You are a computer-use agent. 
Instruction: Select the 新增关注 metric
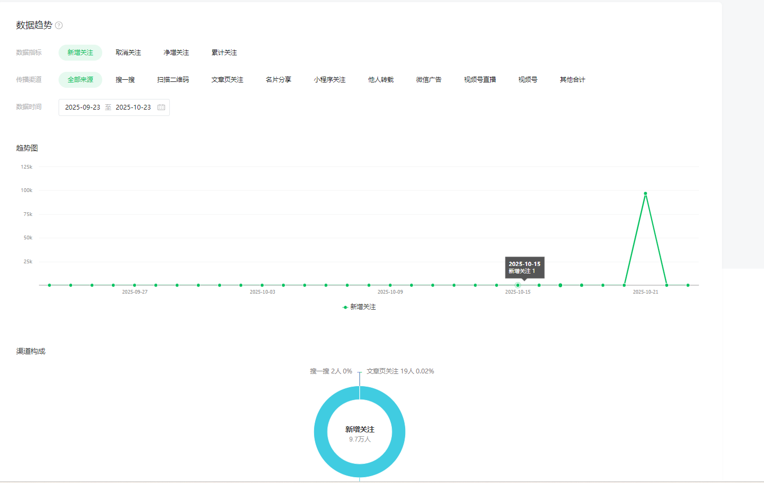point(80,53)
